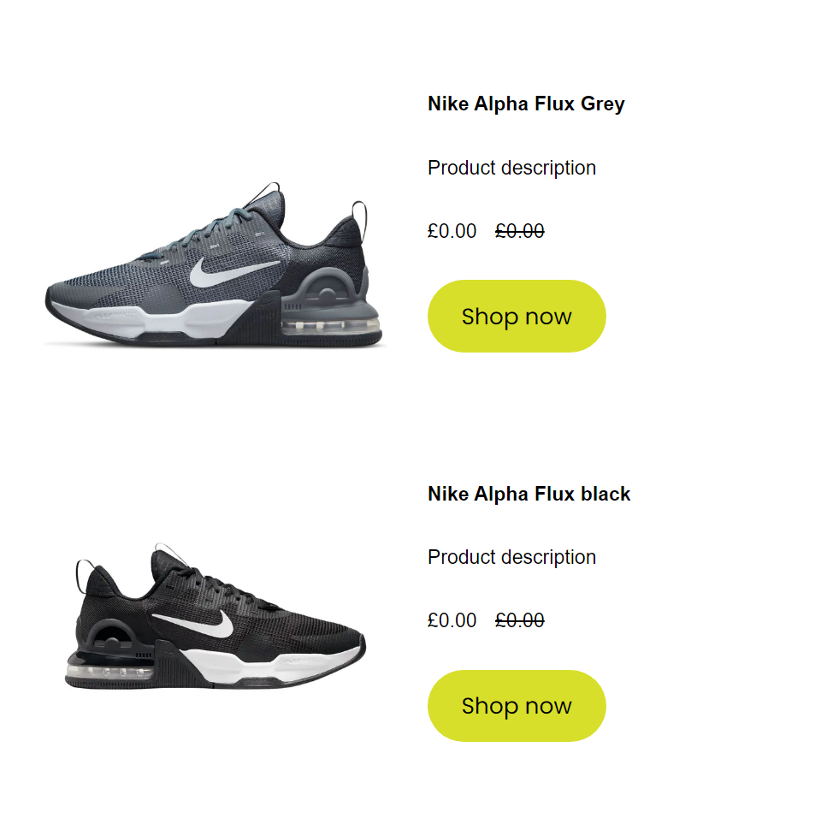
Task: Select the black shoe's product description text
Action: click(x=511, y=556)
